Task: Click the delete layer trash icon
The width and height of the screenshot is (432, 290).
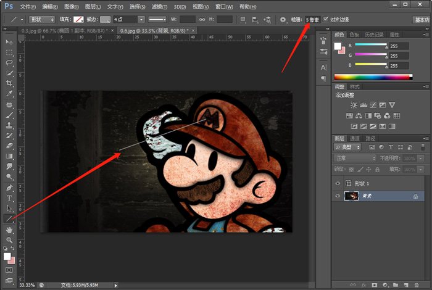Action: (x=417, y=285)
